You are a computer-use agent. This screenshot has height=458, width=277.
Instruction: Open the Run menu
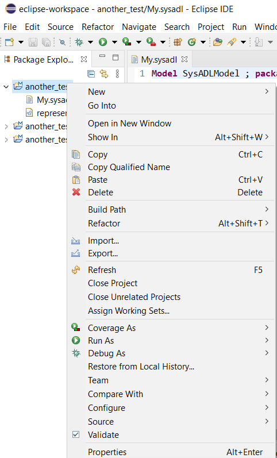[239, 27]
